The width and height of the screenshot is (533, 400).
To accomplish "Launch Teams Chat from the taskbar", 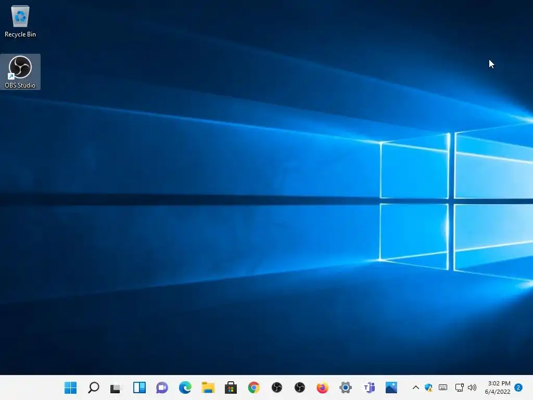I will (162, 387).
